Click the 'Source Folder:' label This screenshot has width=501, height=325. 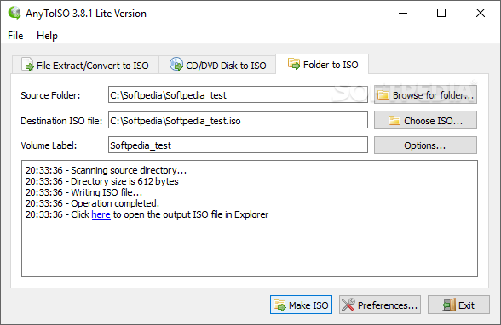(x=50, y=95)
